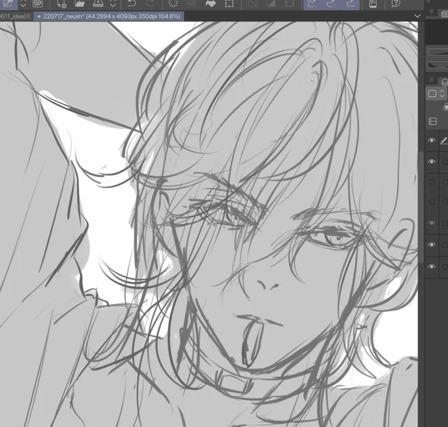The width and height of the screenshot is (448, 427).
Task: Click the active tool icon at toolbar start
Action: (x=9, y=3)
